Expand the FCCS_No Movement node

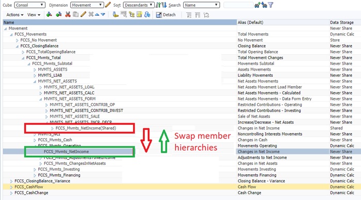pos(17,40)
